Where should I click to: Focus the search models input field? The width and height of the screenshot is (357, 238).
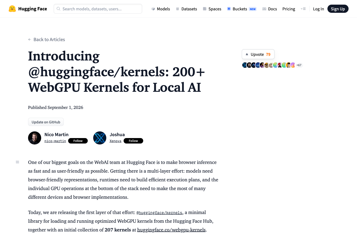point(98,9)
